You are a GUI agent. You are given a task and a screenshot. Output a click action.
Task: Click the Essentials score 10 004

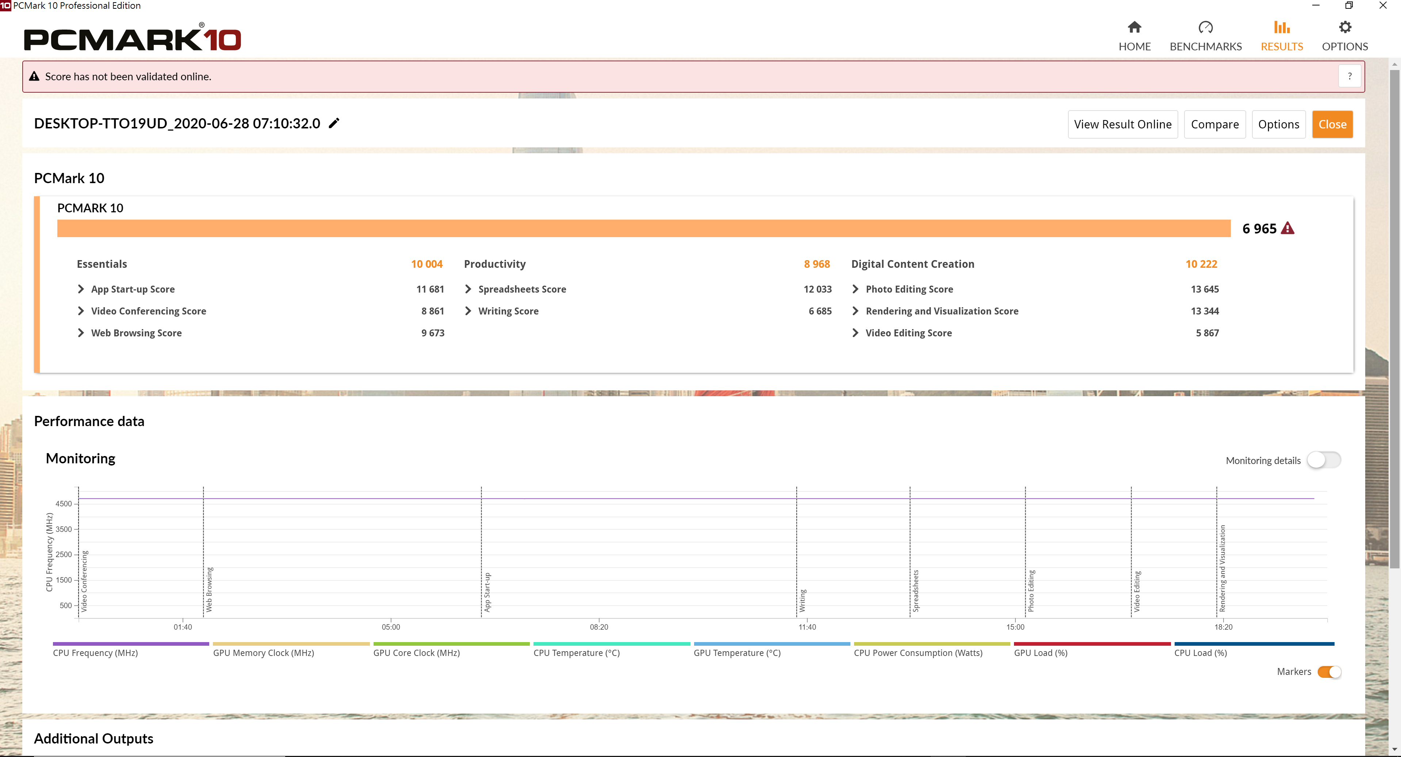[427, 264]
